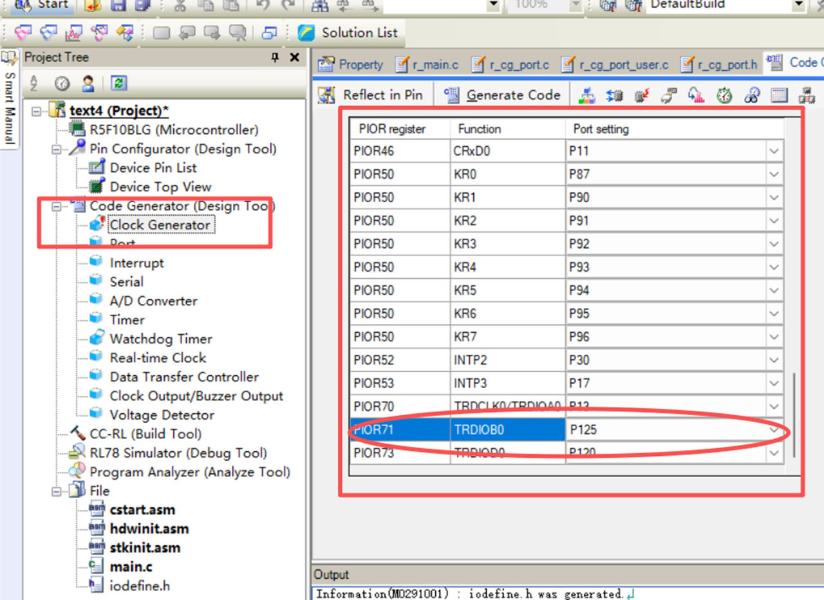Select Clock Output/Buzzer Output node

pyautogui.click(x=196, y=397)
